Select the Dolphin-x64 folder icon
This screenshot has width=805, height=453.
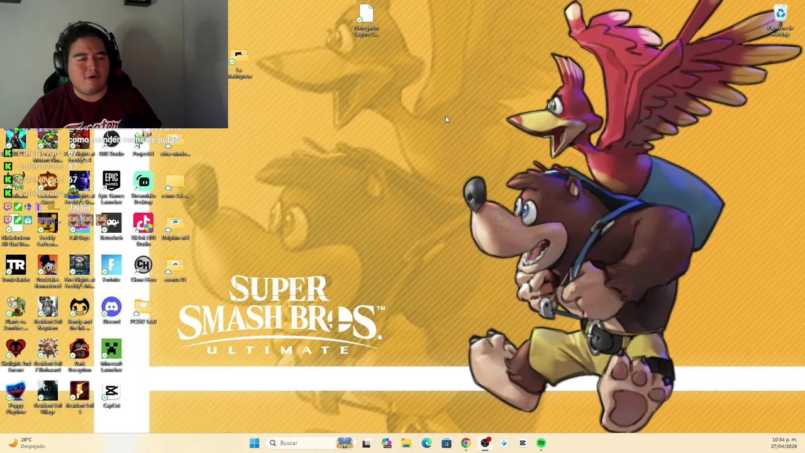pos(175,227)
